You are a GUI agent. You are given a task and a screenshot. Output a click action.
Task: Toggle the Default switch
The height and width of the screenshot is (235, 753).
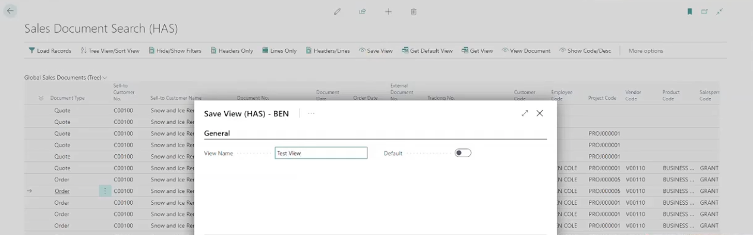463,153
